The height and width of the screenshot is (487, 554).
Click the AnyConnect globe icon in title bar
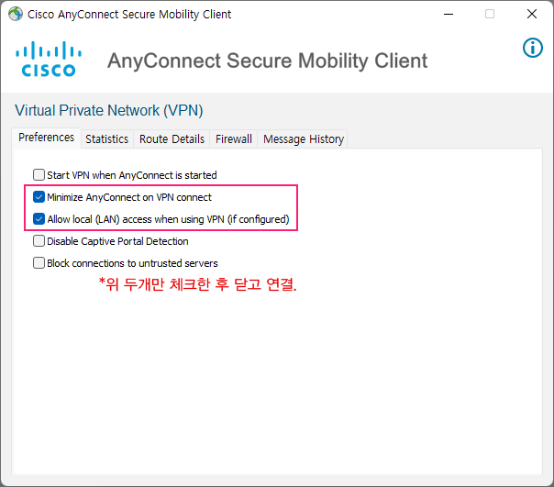pyautogui.click(x=15, y=15)
